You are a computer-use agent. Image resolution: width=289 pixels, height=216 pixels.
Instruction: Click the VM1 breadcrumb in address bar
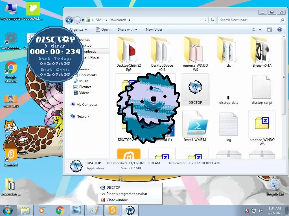(x=99, y=20)
